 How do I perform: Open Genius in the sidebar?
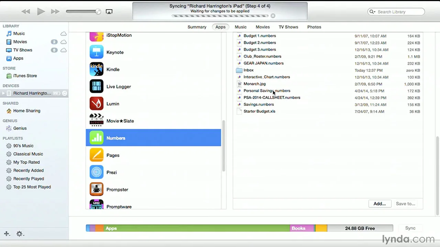pos(20,128)
